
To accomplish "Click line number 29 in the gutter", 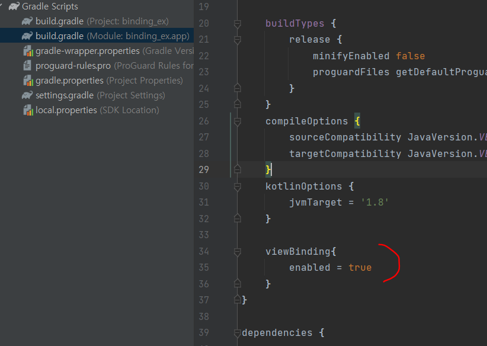I will 204,169.
